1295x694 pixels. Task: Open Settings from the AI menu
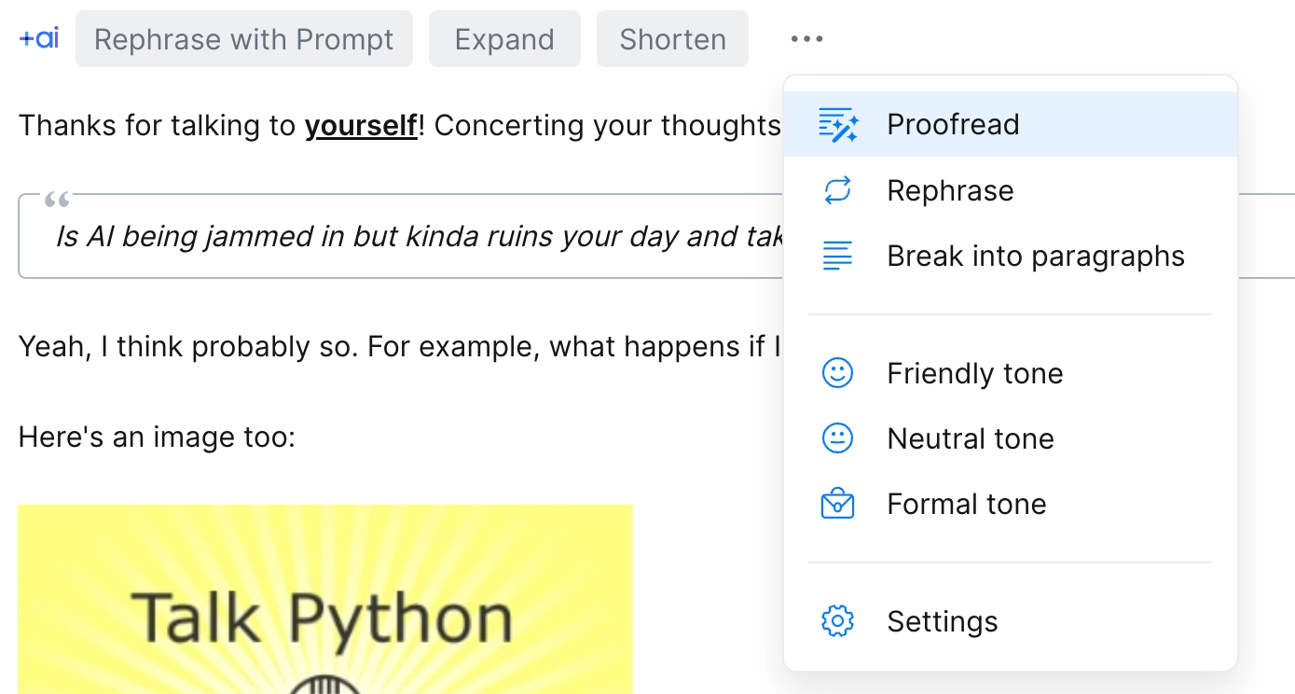tap(942, 621)
